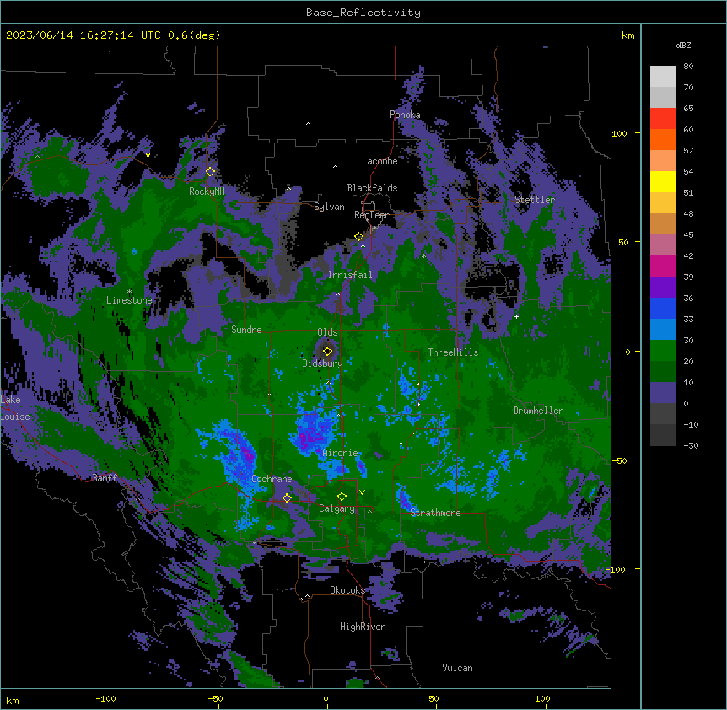Click the yellow diamond marker below RedDeer

coord(358,237)
